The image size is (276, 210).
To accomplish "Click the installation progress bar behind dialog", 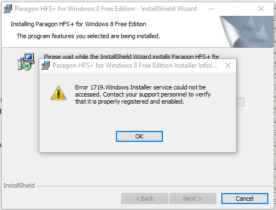I will (240, 102).
